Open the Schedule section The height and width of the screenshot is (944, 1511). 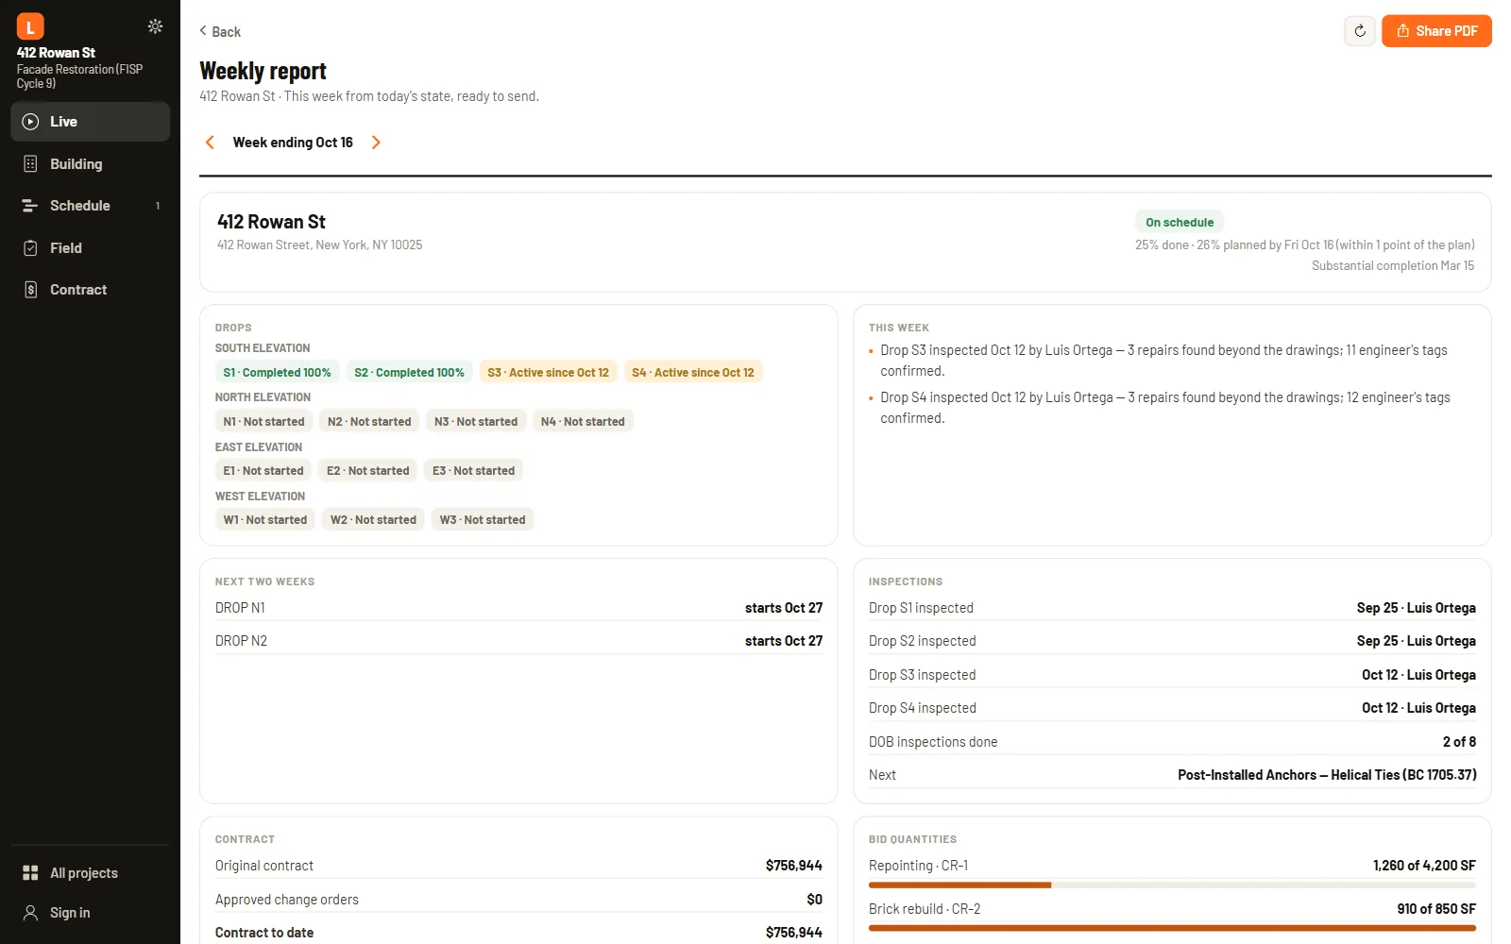91,206
